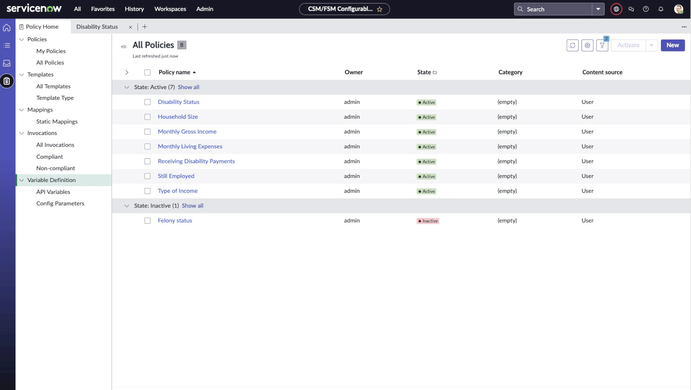Viewport: 691px width, 390px height.
Task: Open the Inbox icon in left rail
Action: coord(7,63)
